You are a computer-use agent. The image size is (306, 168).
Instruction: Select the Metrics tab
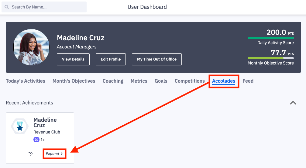point(139,81)
